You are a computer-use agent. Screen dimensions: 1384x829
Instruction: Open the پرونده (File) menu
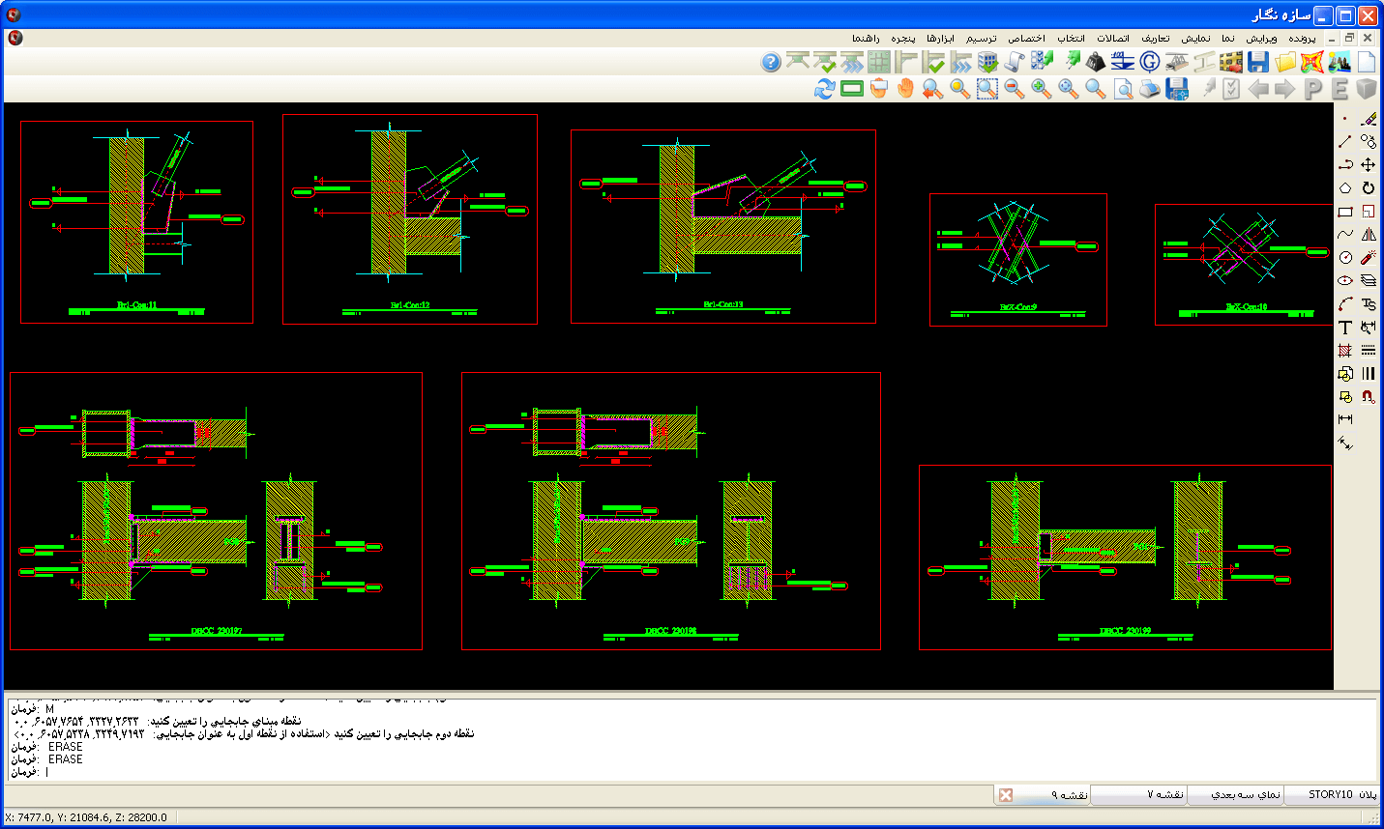[x=1302, y=39]
